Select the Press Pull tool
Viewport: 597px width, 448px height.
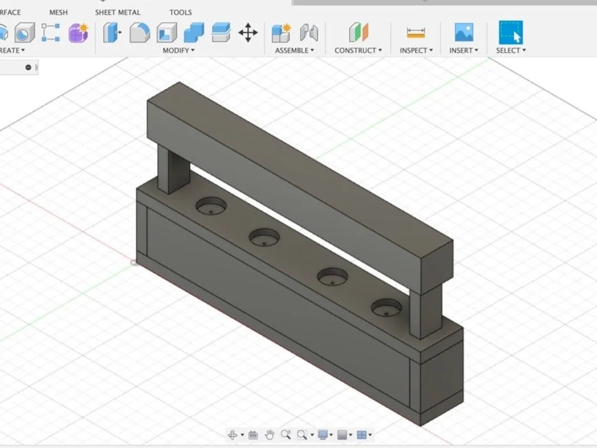point(113,32)
